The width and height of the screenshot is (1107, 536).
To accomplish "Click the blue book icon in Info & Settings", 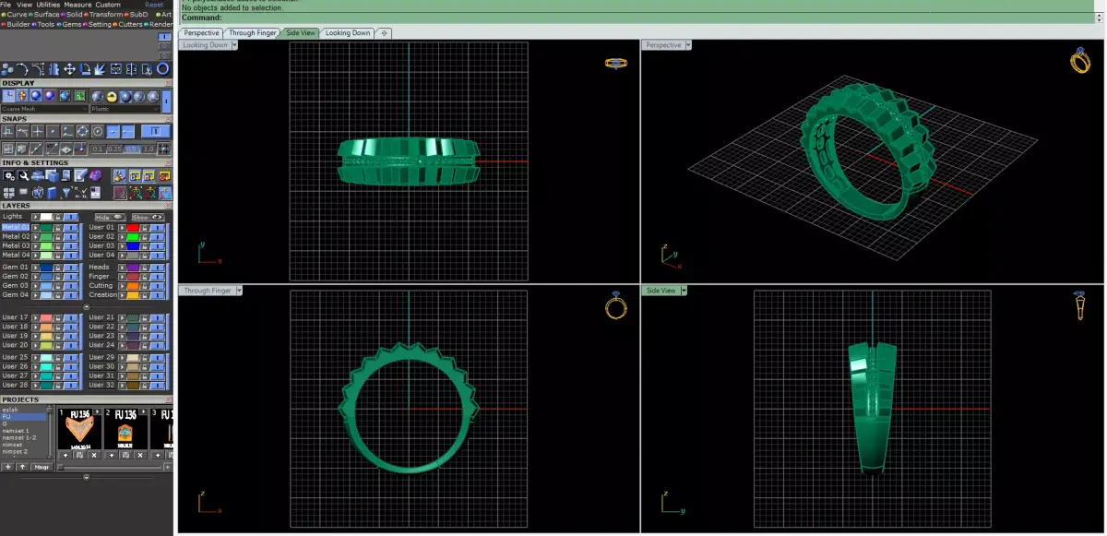I will (x=52, y=193).
